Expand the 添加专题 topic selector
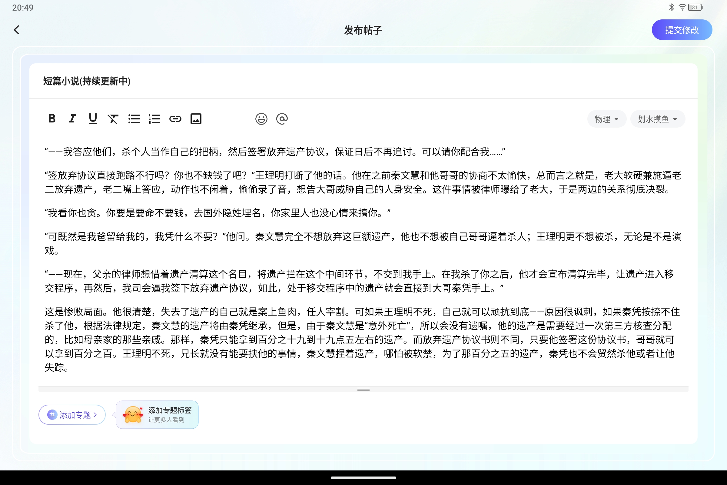The width and height of the screenshot is (727, 485). pos(72,415)
